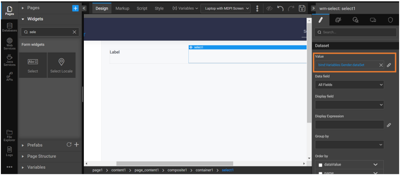Open Java Services panel
400x176 pixels.
click(9, 60)
